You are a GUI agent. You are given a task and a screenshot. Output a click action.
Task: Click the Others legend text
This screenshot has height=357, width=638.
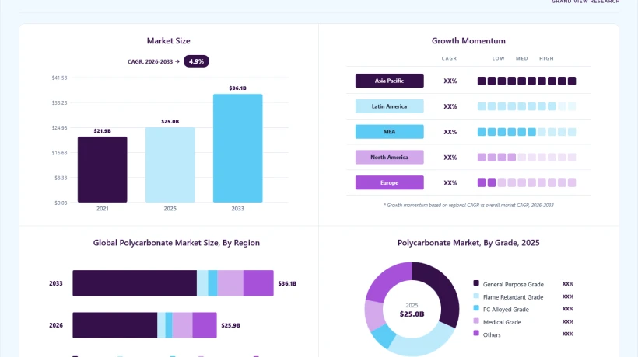[x=492, y=334]
